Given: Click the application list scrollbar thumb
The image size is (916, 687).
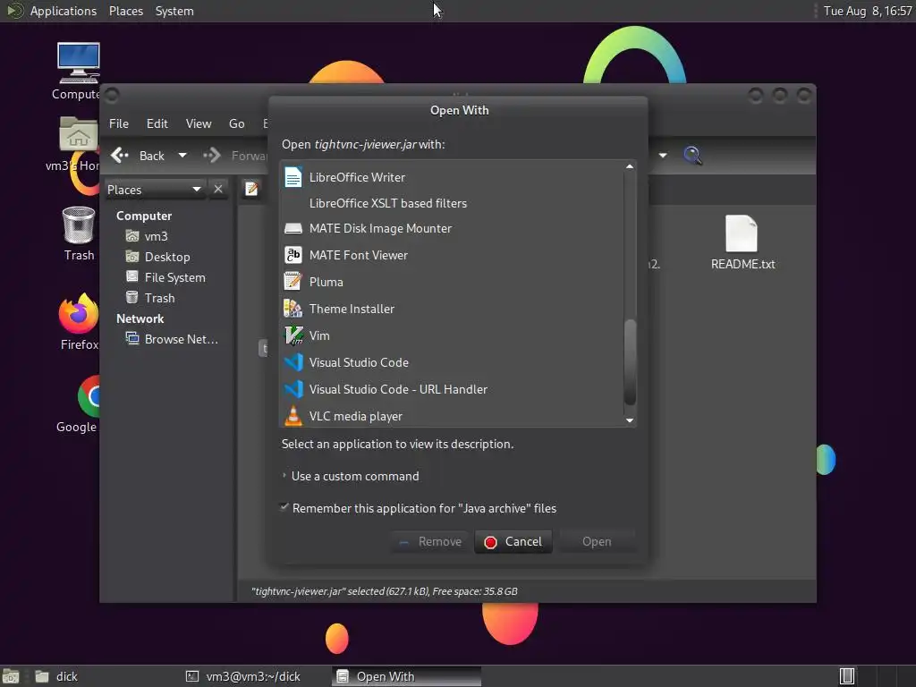Looking at the screenshot, I should point(630,361).
